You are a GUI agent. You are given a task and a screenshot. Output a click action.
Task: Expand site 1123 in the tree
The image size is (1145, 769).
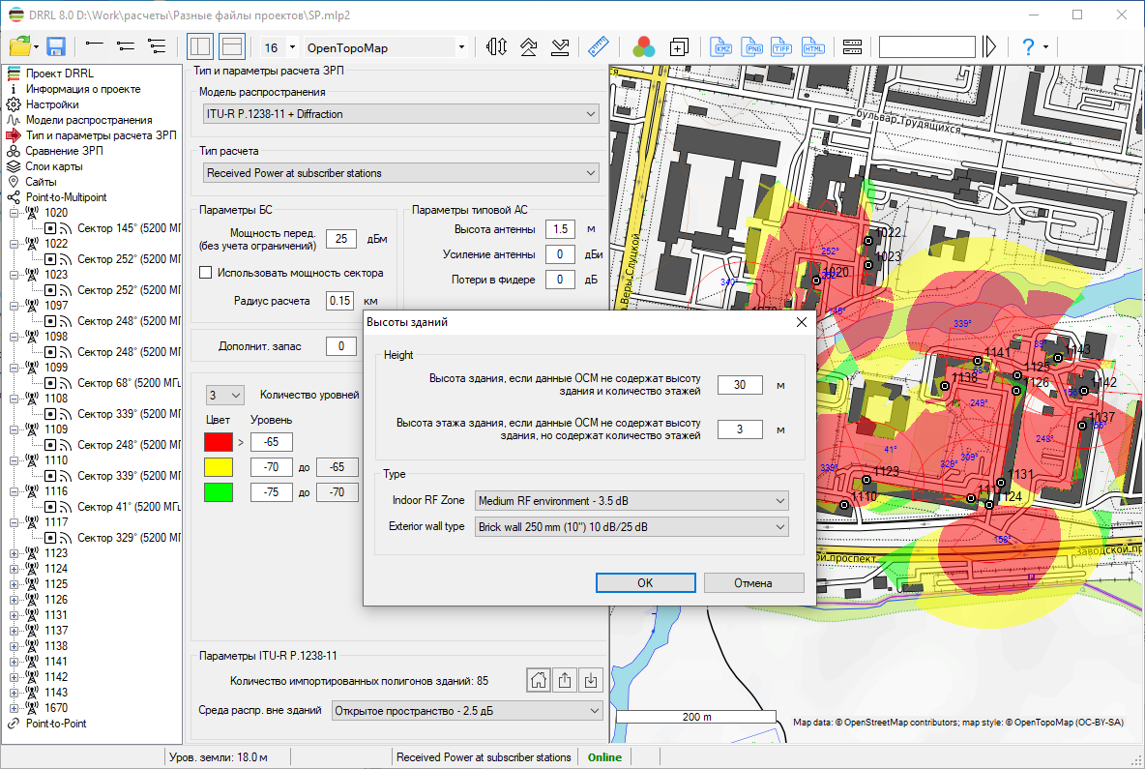[15, 553]
